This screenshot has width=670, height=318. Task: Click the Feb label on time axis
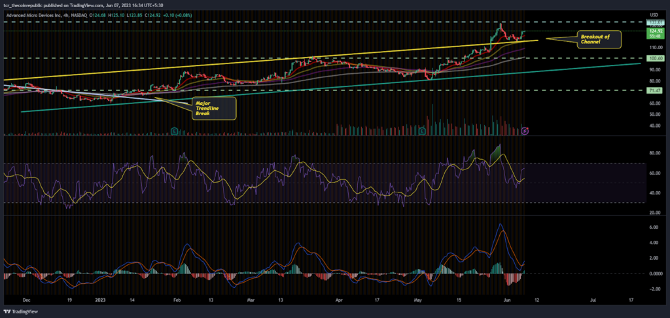(x=178, y=301)
